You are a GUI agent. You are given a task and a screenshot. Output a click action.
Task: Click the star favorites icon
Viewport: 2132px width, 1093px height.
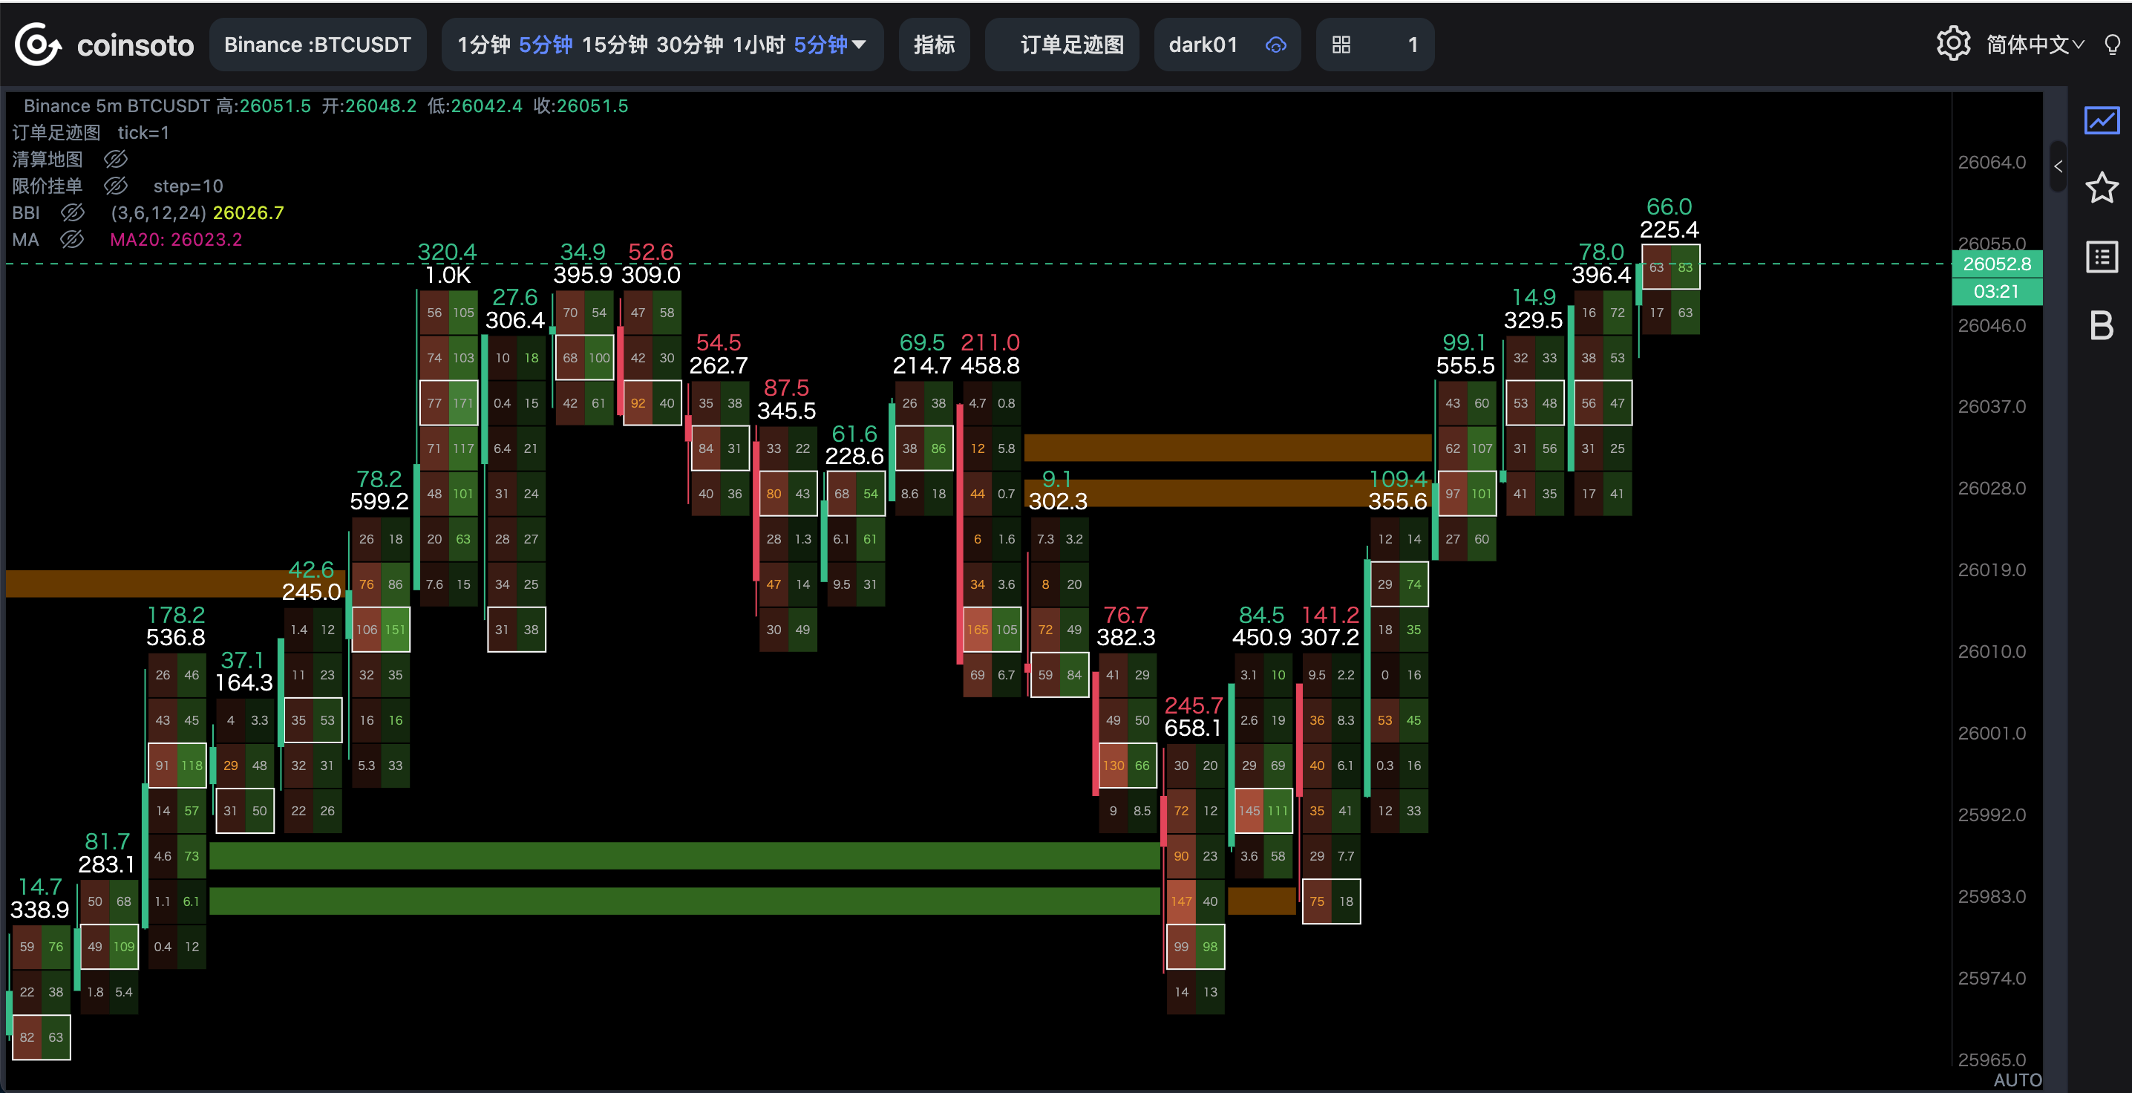pyautogui.click(x=2102, y=188)
